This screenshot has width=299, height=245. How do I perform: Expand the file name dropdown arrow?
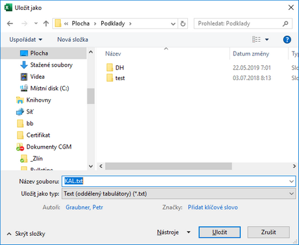pos(291,181)
